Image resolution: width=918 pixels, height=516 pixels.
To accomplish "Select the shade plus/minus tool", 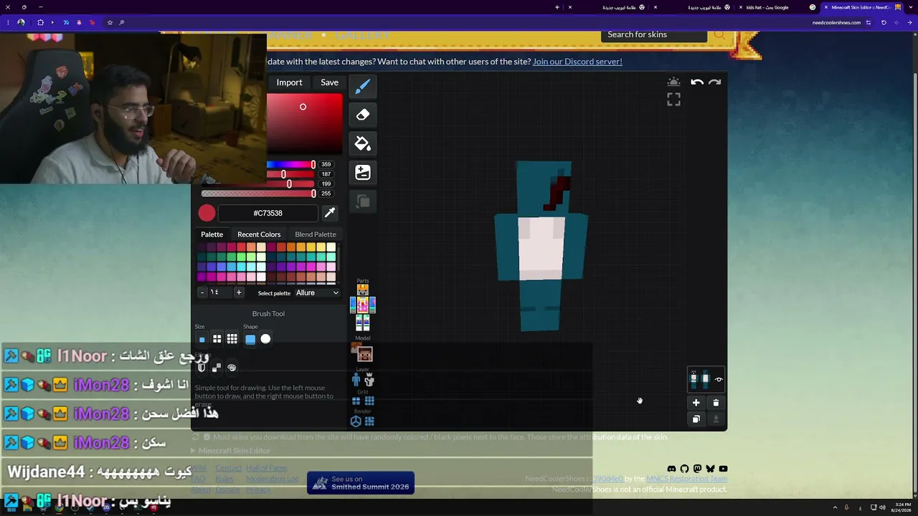I will (363, 173).
